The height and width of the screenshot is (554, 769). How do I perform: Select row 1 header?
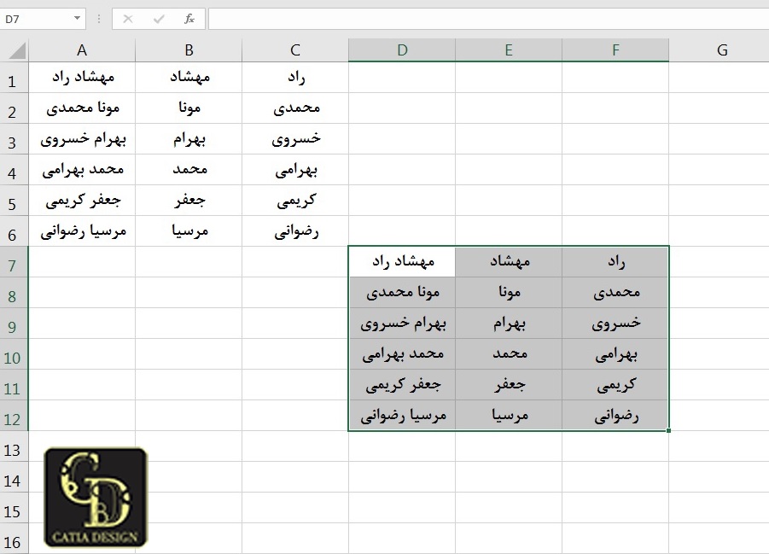(x=14, y=78)
